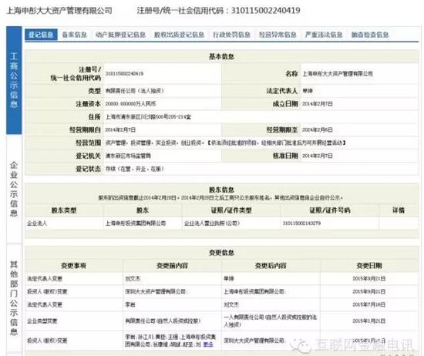Open the 抽查检查信息 tab
Image resolution: width=424 pixels, height=356 pixels.
click(x=369, y=35)
